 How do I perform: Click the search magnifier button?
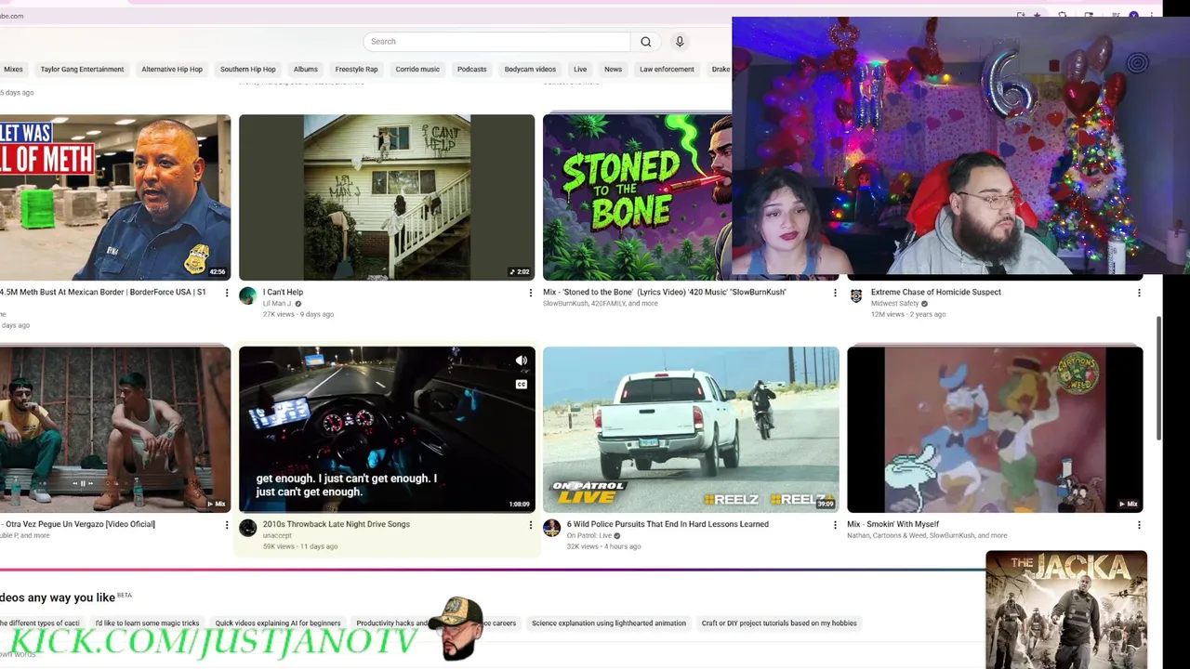[x=646, y=42]
